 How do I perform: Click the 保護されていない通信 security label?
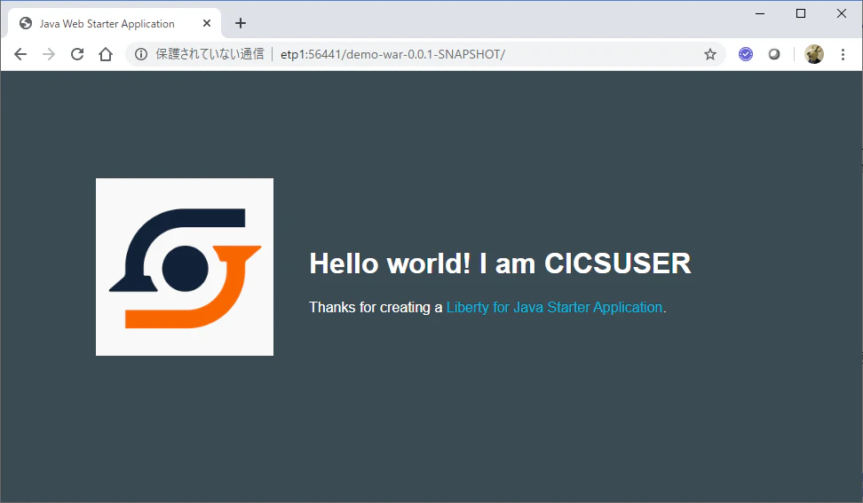point(210,54)
